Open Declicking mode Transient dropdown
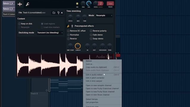This screenshot has height=107, width=190. click(50, 33)
